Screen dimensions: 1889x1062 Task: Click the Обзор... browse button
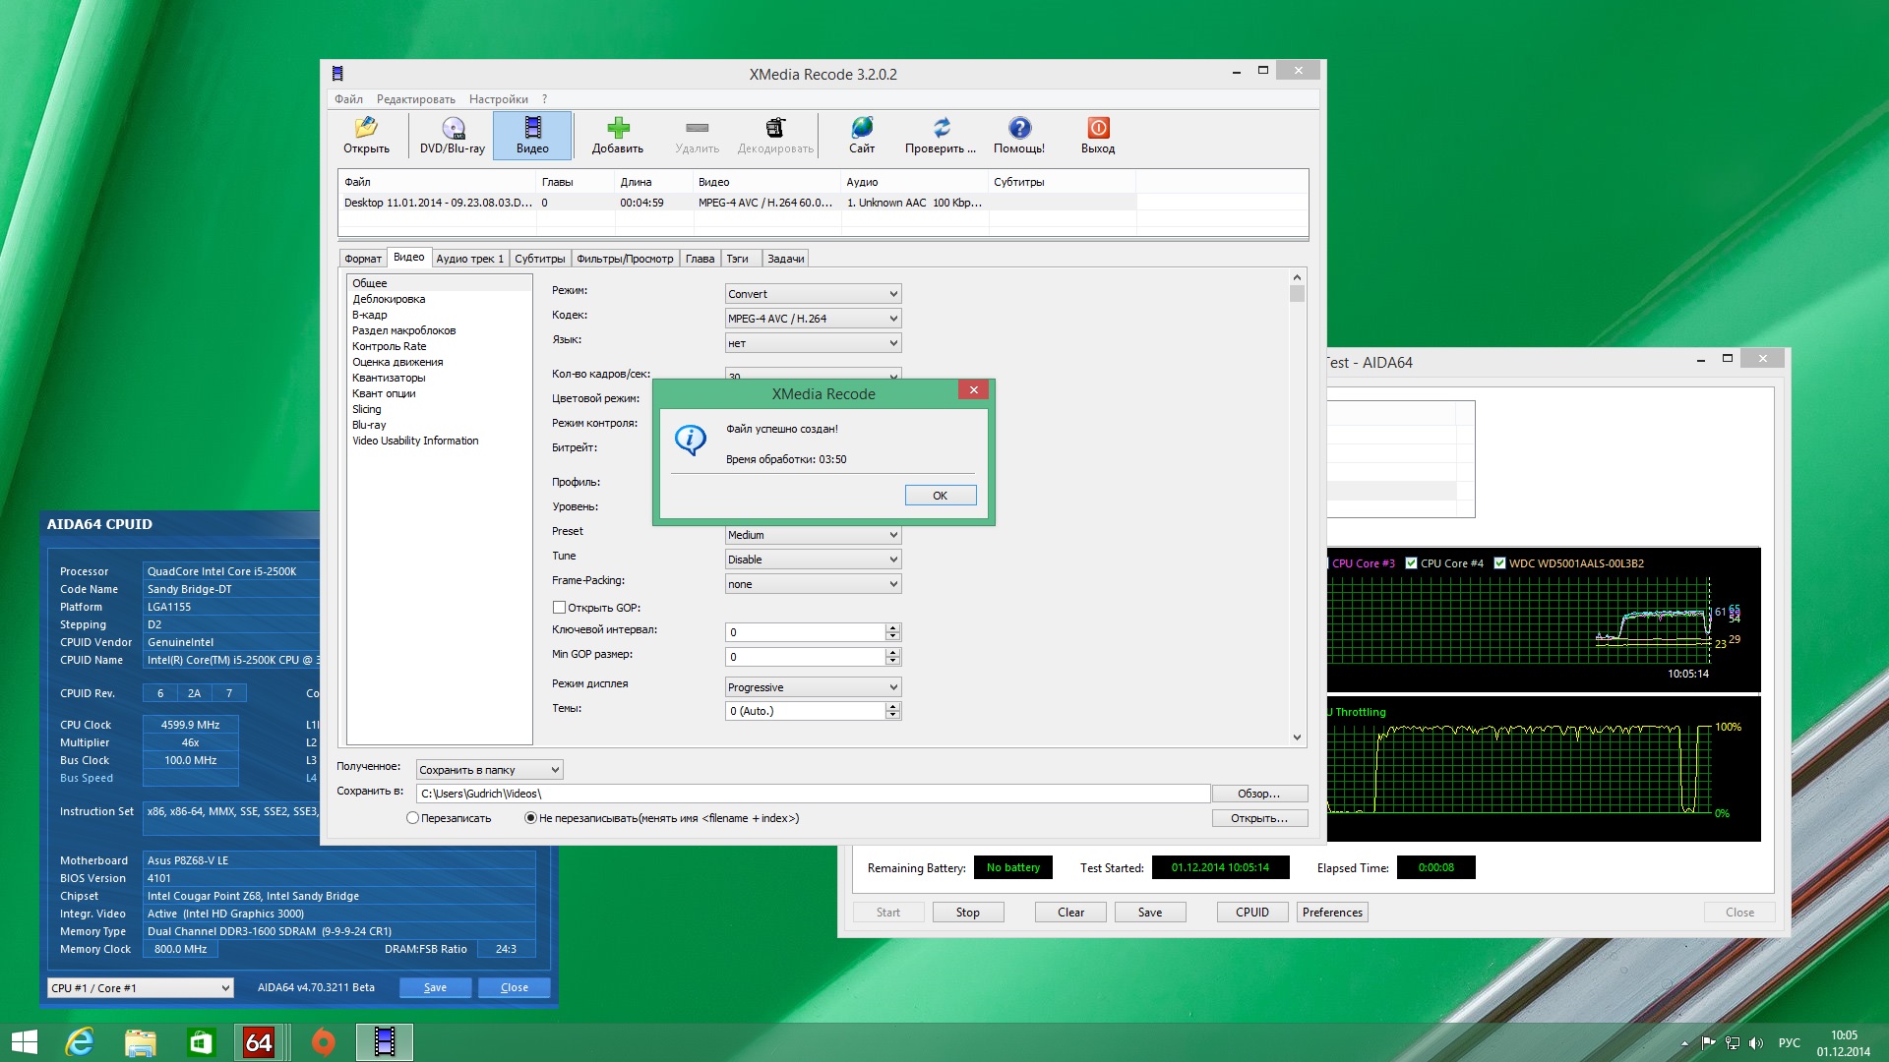pyautogui.click(x=1258, y=794)
